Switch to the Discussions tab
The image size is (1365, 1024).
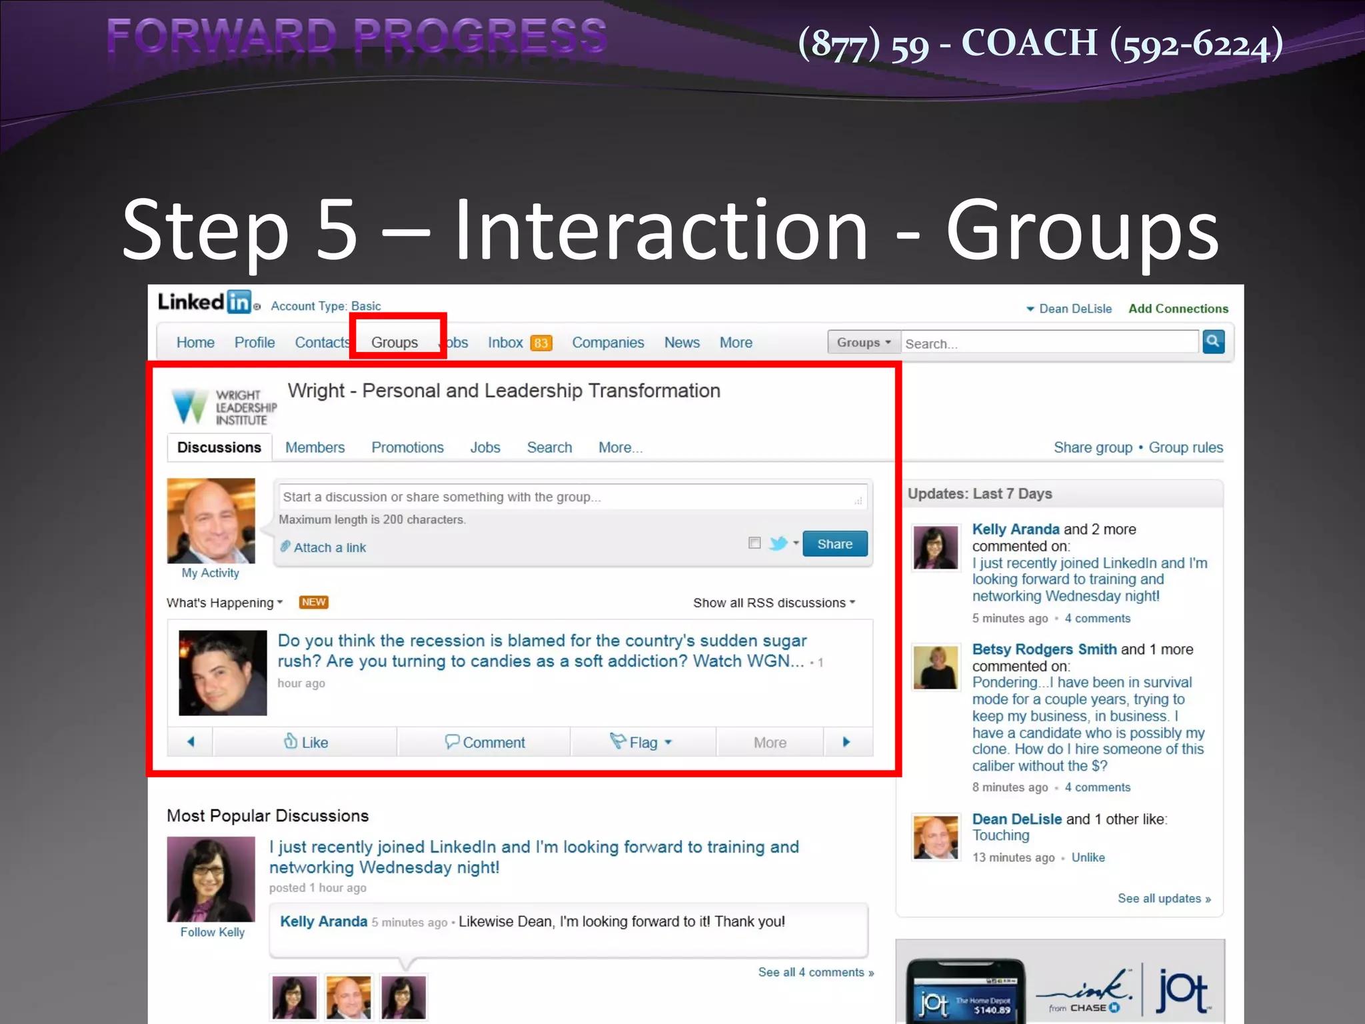[x=219, y=447]
